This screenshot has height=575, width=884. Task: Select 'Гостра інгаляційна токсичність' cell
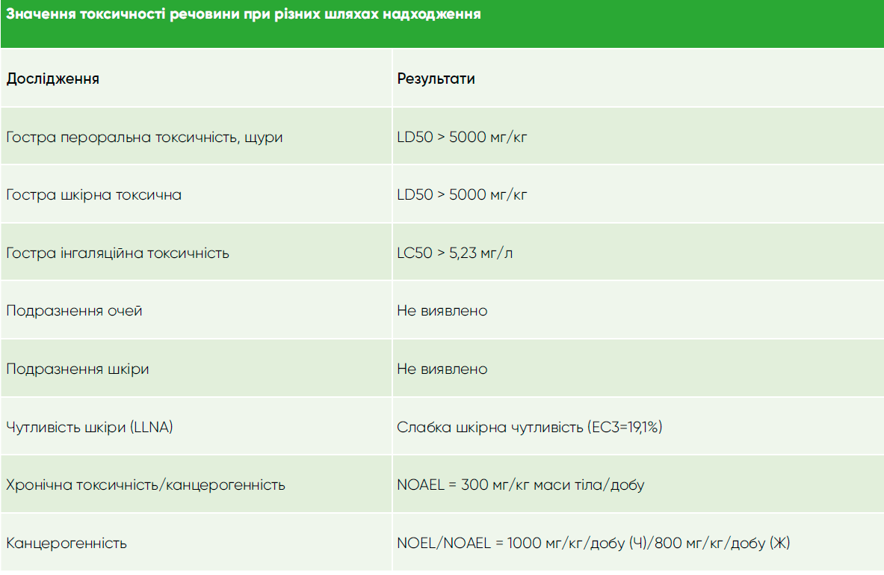coord(117,253)
